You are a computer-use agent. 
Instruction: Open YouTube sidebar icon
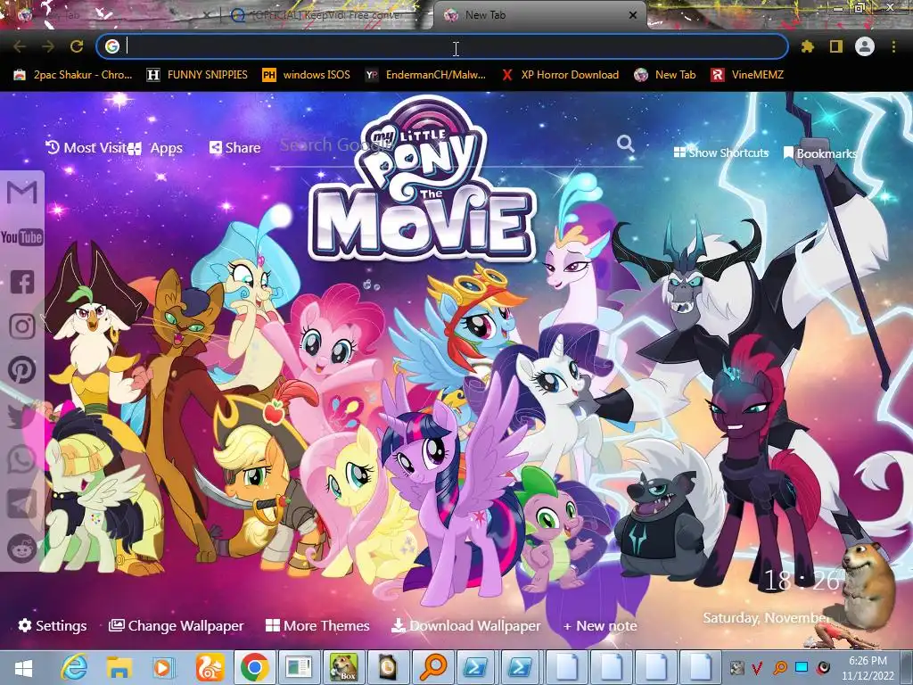(22, 237)
